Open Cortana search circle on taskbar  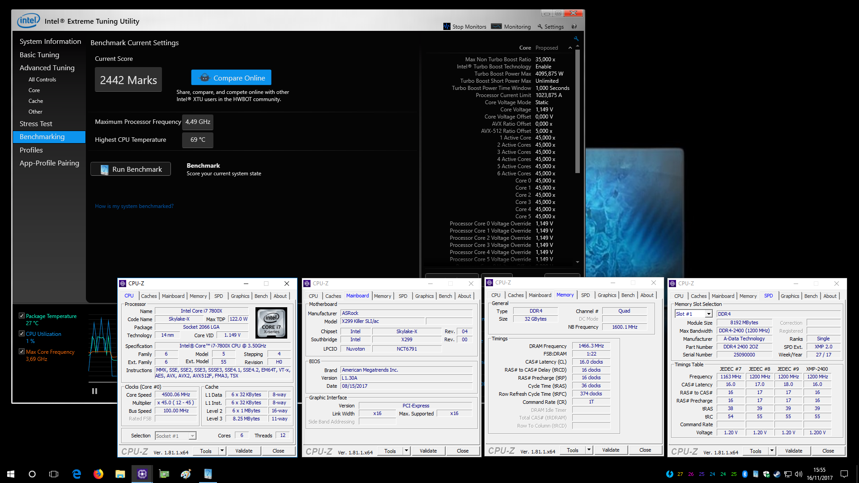[x=32, y=474]
